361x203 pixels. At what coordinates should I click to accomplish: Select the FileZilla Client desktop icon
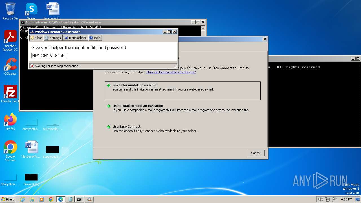click(x=10, y=94)
